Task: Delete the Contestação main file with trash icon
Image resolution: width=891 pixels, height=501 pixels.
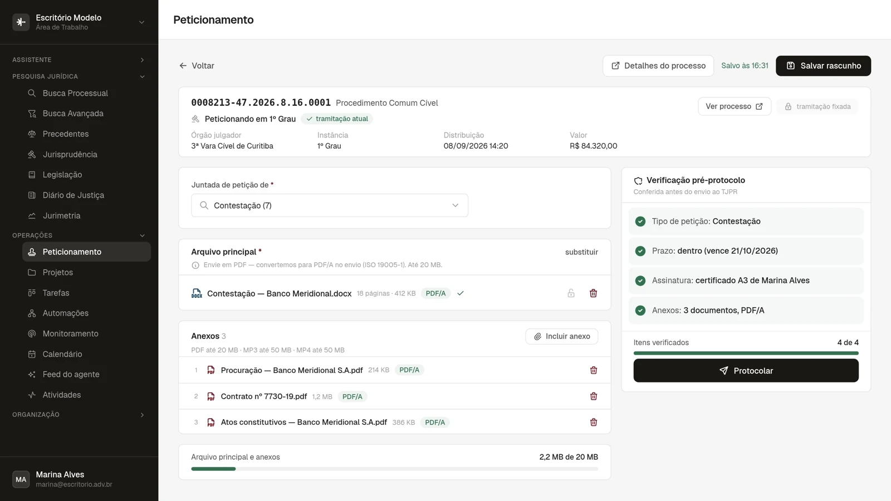Action: [593, 293]
